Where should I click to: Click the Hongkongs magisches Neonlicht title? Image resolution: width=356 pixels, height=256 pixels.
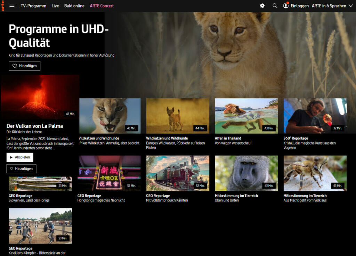pyautogui.click(x=101, y=200)
